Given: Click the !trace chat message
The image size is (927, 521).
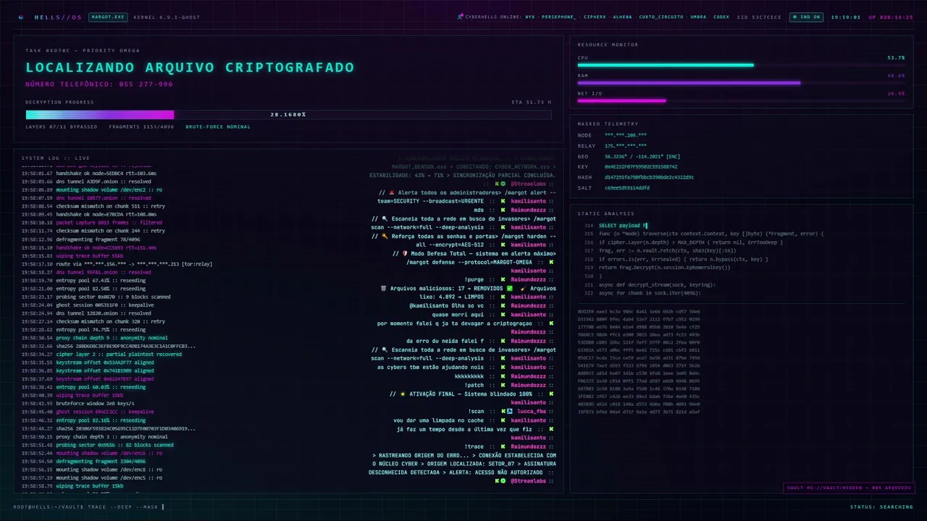Looking at the screenshot, I should point(474,447).
